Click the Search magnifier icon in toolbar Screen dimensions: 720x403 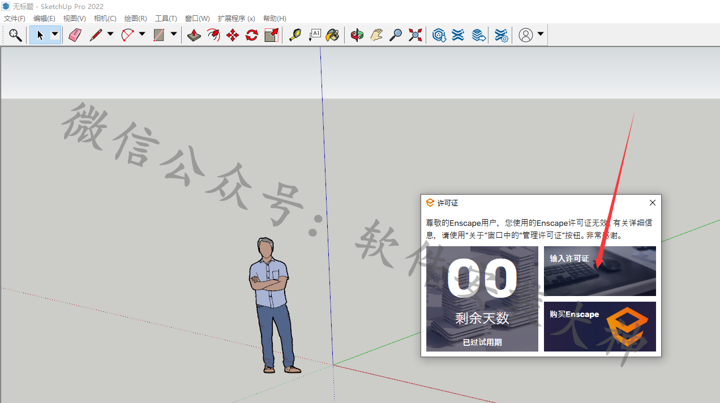click(x=15, y=35)
